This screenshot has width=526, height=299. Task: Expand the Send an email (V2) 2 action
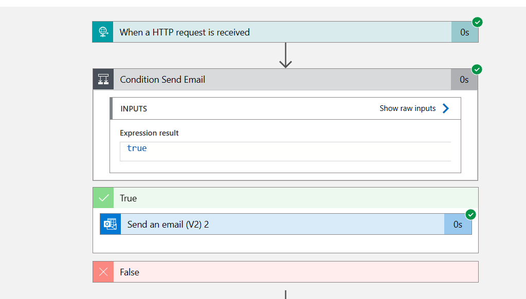coord(286,224)
